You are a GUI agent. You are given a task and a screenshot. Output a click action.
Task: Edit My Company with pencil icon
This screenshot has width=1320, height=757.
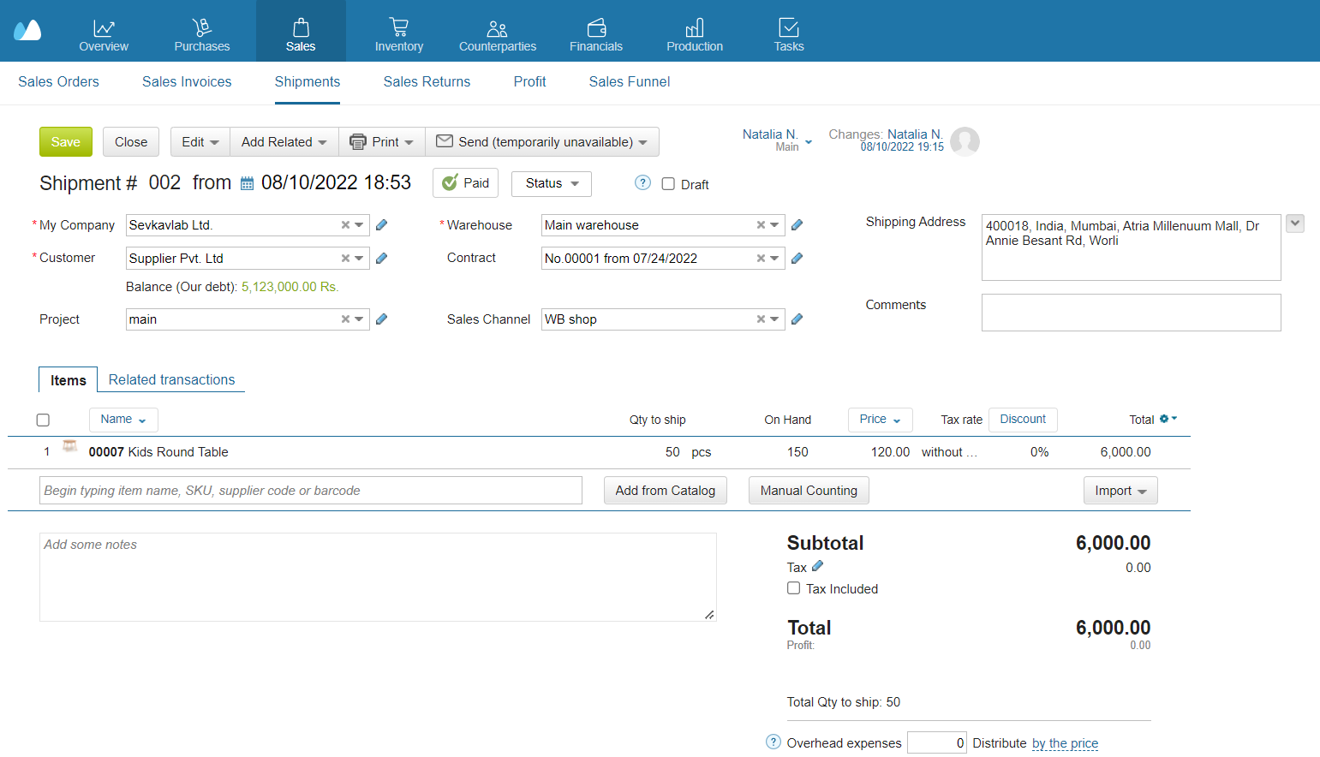[382, 225]
